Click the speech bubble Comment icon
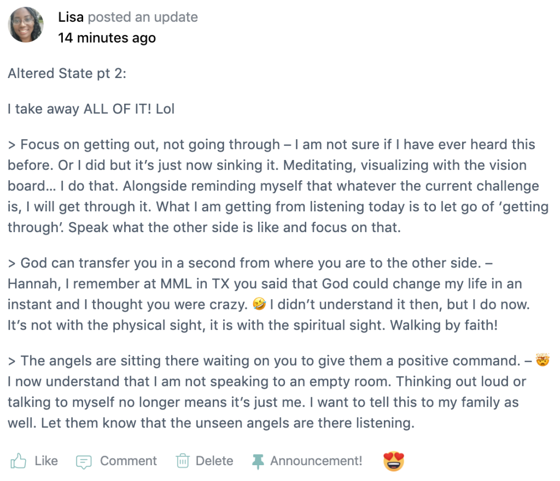Image resolution: width=560 pixels, height=481 pixels. coord(84,462)
